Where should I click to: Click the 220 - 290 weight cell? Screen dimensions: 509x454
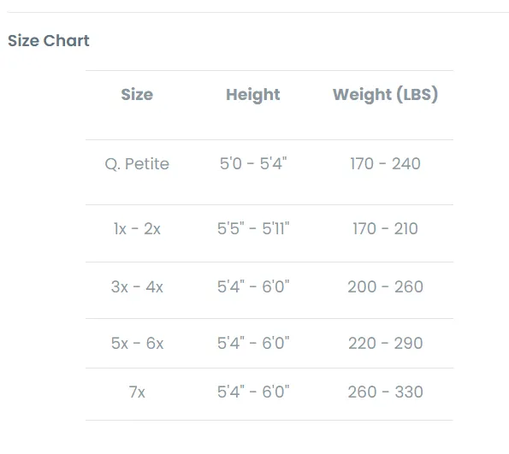tap(385, 344)
